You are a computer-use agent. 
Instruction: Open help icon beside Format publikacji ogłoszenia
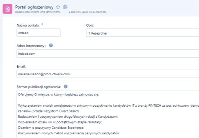tap(66, 86)
